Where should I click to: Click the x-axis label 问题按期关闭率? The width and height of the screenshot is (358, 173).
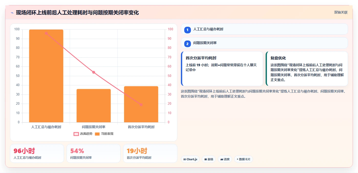tap(94, 127)
